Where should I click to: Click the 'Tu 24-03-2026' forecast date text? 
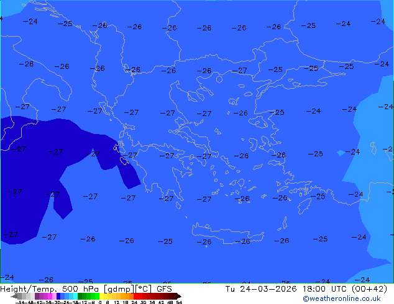click(261, 289)
